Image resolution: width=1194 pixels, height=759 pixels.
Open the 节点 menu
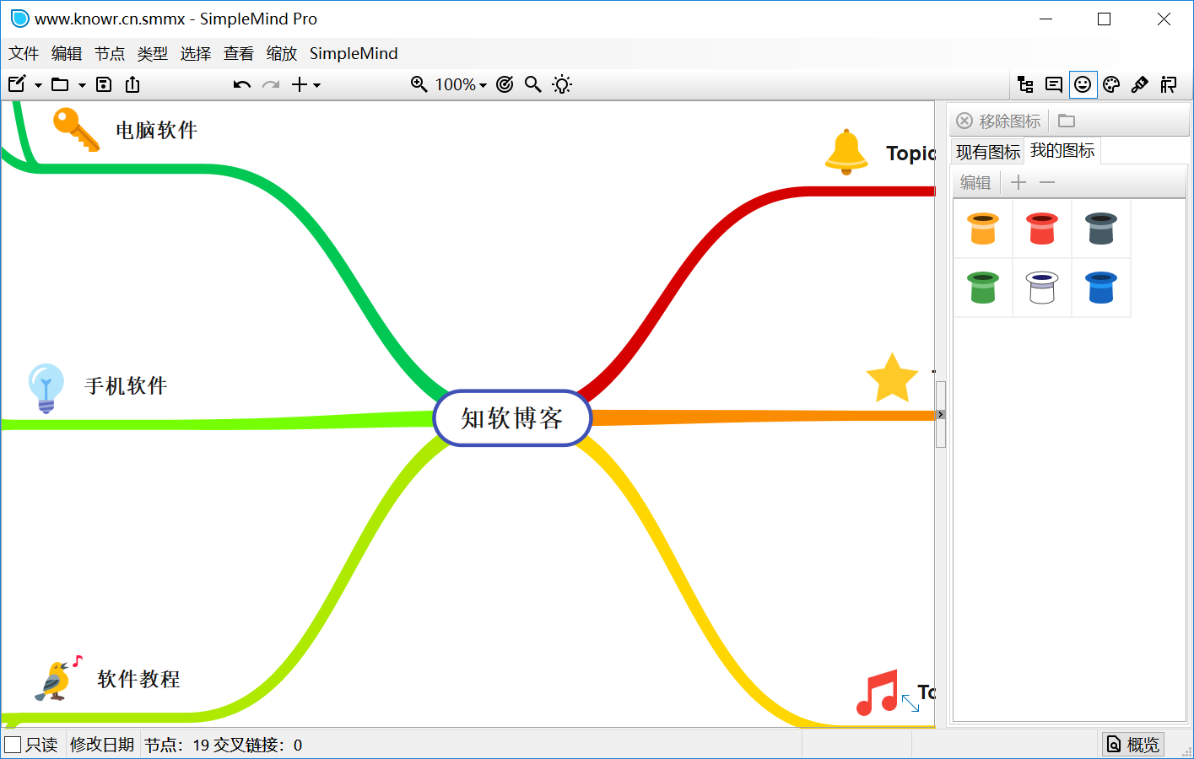[x=110, y=53]
